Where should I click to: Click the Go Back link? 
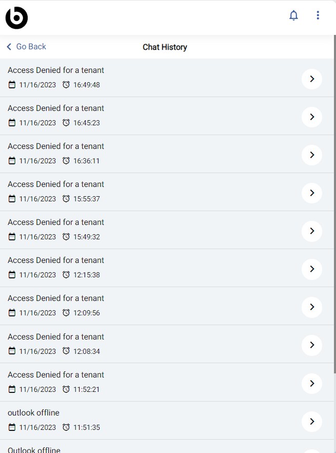coord(31,47)
